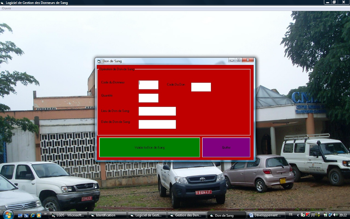This screenshot has height=219, width=350.
Task: Close the Don de Sang dialog
Action: pos(248,60)
